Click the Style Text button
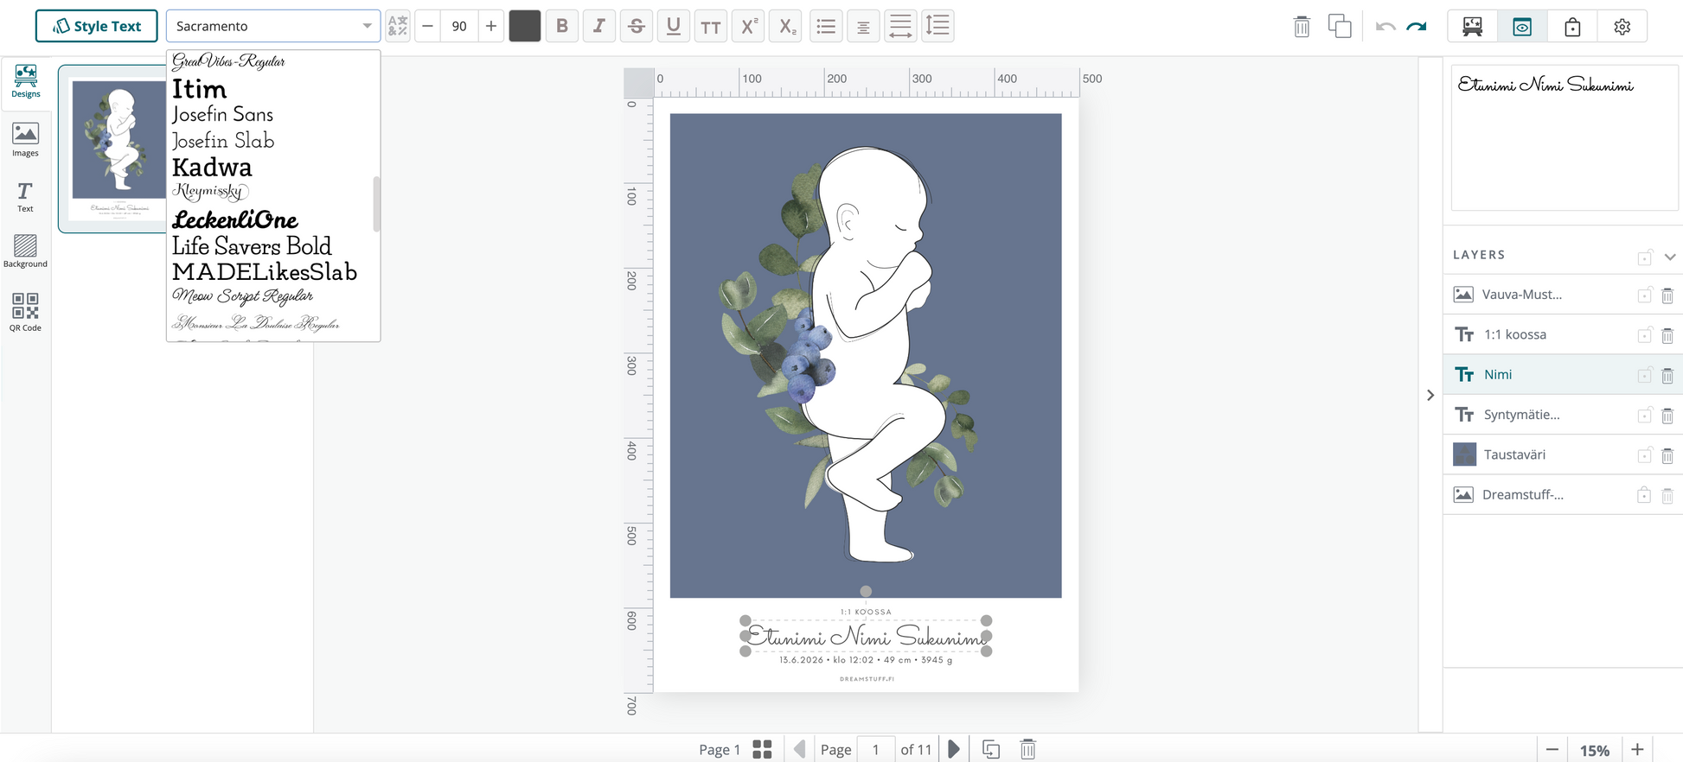This screenshot has width=1683, height=762. tap(96, 26)
